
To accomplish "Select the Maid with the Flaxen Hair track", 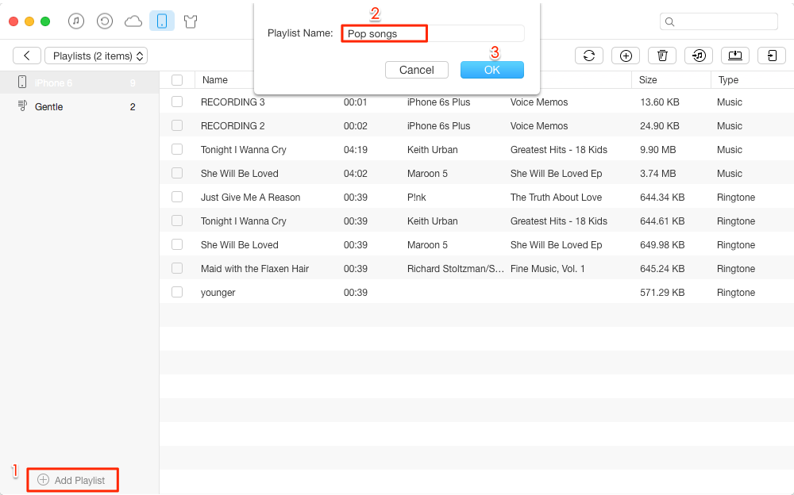I will (255, 269).
